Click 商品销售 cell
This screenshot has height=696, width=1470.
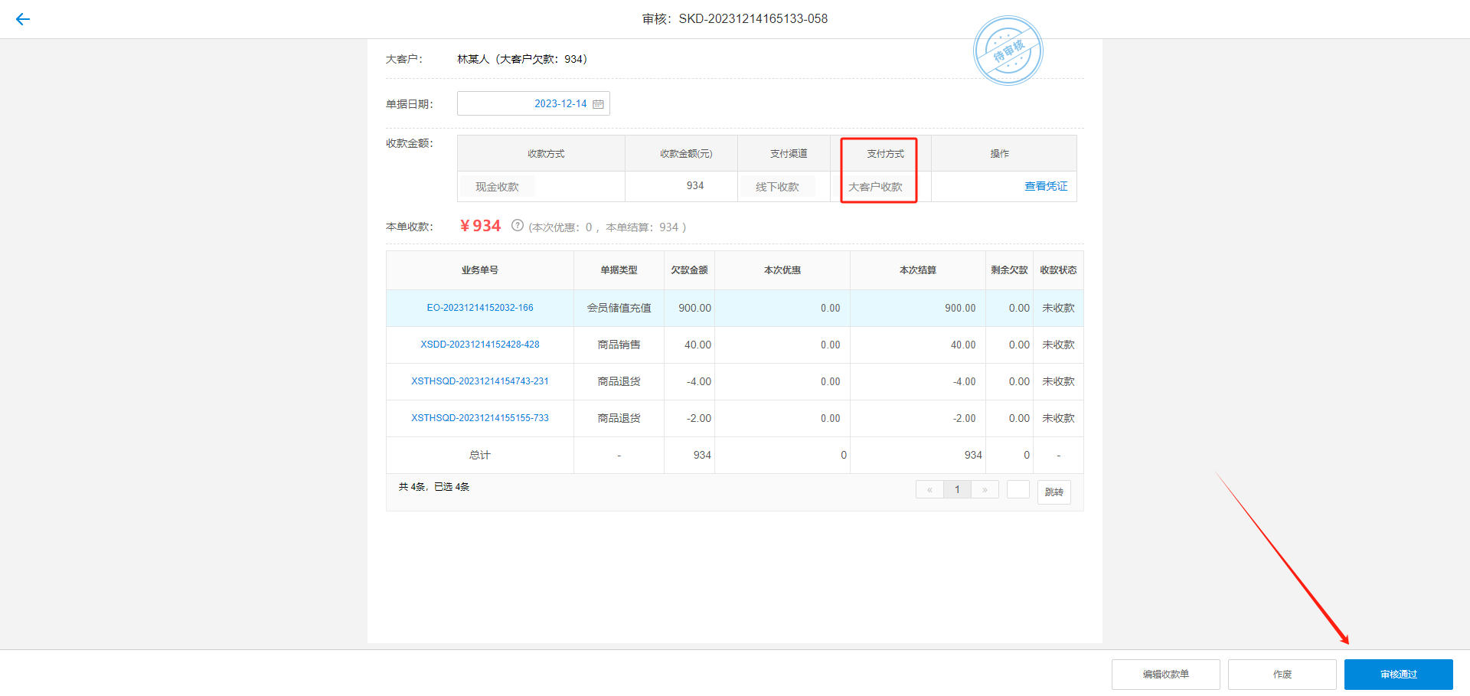[x=619, y=345]
